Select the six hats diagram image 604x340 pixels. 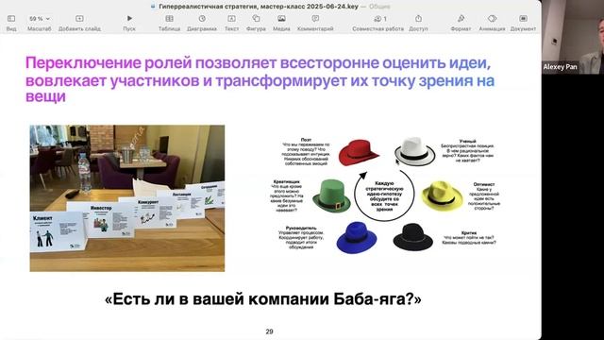[385, 195]
